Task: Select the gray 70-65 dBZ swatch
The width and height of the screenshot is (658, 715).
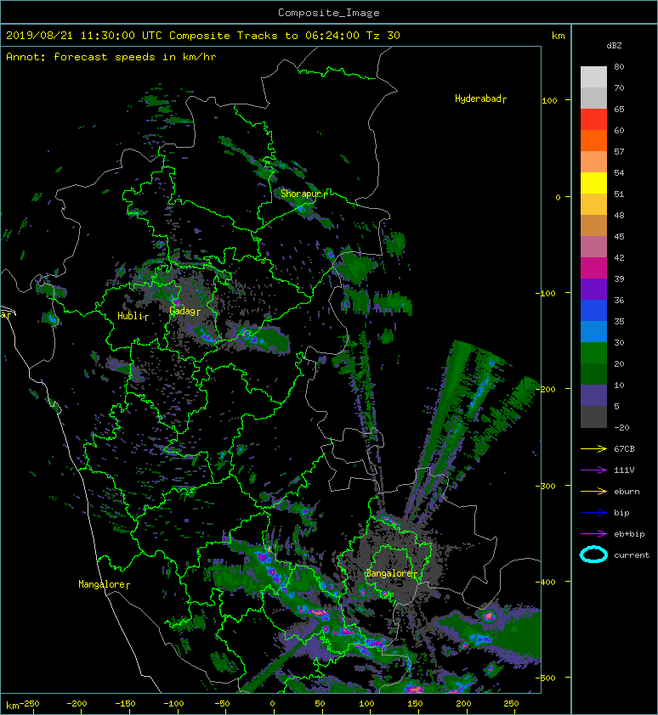Action: click(x=593, y=98)
